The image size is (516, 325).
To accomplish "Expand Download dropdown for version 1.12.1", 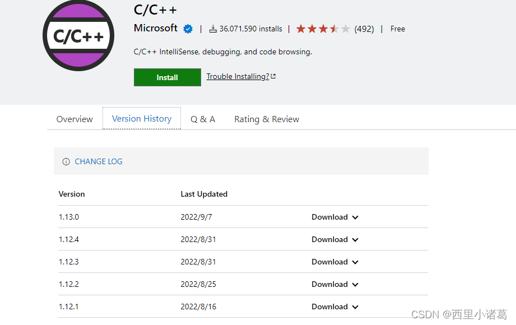I will [x=334, y=307].
